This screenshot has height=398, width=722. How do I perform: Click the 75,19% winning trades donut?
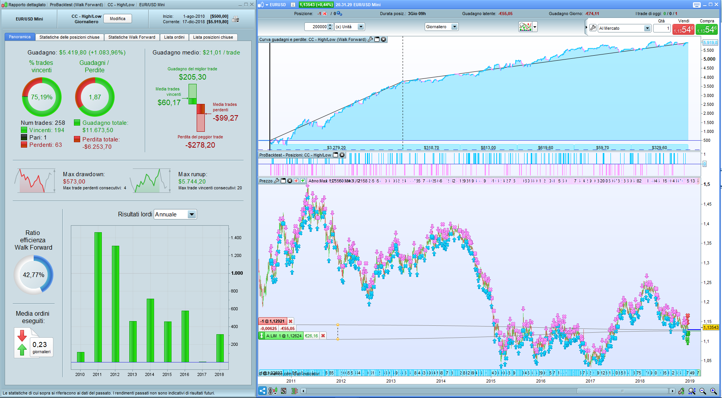coord(42,97)
